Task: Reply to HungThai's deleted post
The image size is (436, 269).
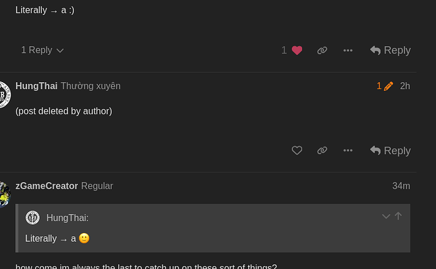Action: (391, 150)
